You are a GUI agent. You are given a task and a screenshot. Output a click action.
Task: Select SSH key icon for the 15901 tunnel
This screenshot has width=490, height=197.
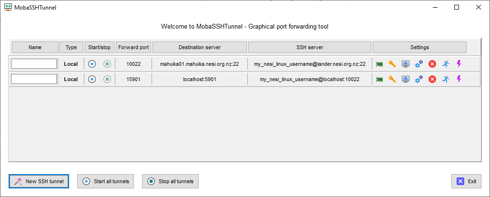392,79
